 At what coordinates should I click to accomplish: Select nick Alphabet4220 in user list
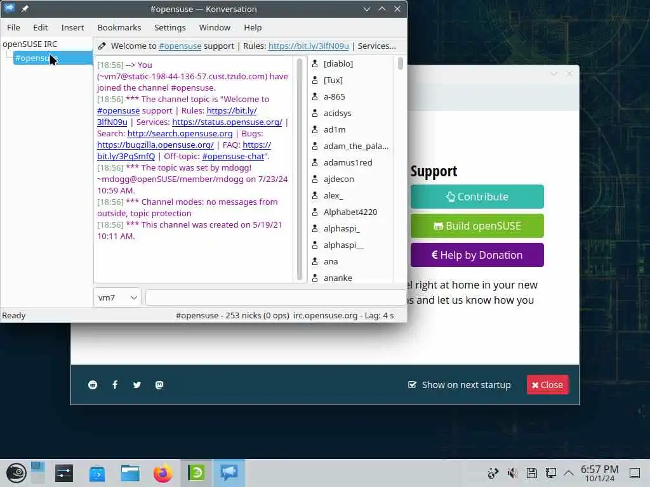(350, 212)
